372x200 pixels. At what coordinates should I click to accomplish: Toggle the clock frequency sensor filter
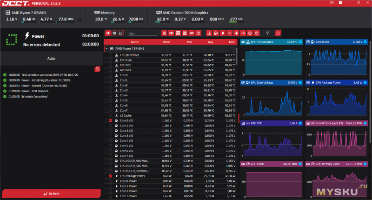coord(243,33)
